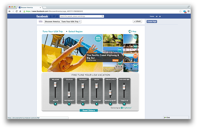Click the Relaxing/Active slider handle
Screen dimensions: 198x129
(x=55, y=85)
